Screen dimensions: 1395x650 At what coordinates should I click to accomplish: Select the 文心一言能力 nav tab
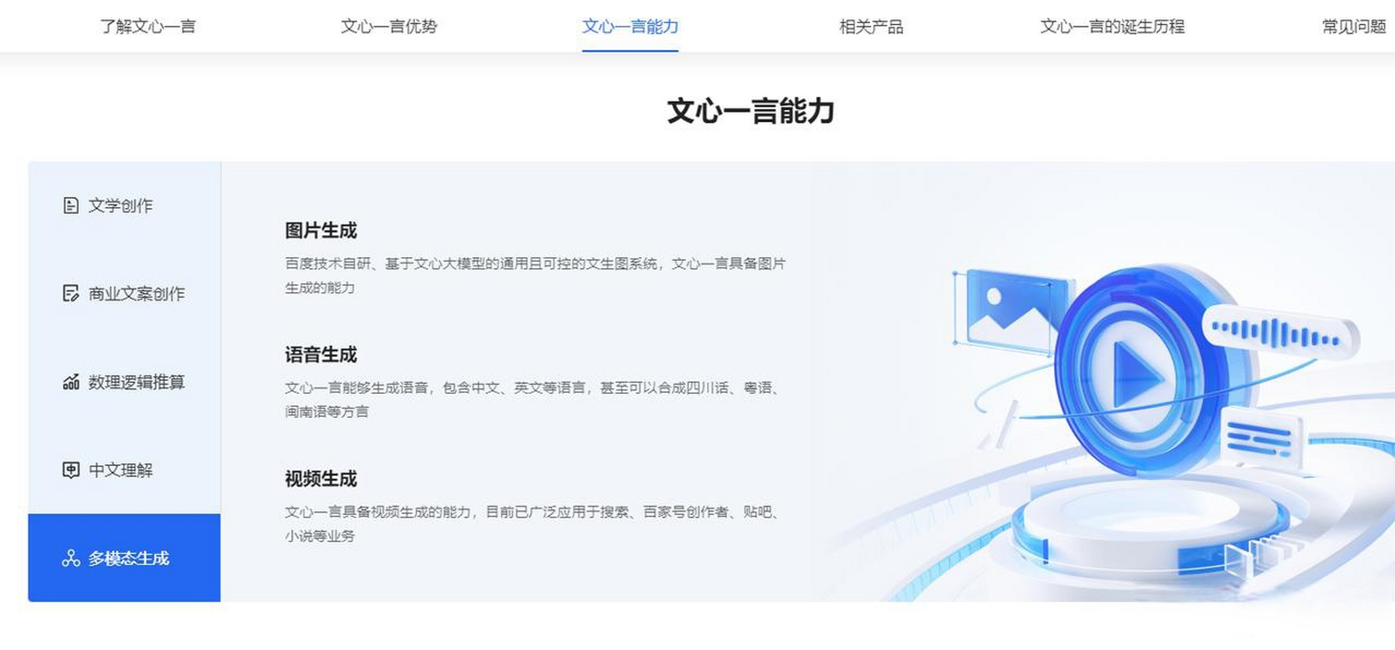[630, 26]
